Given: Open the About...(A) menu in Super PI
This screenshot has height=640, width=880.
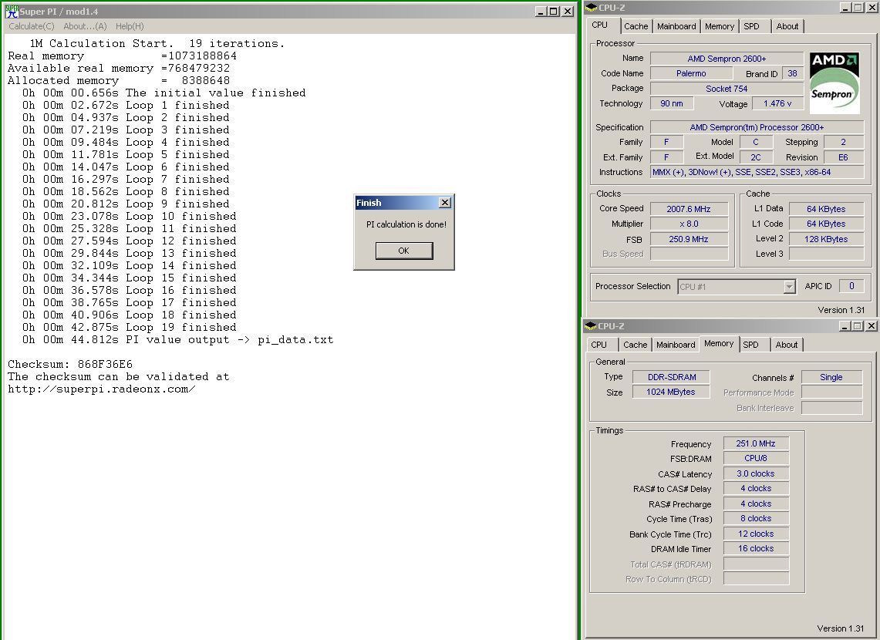Looking at the screenshot, I should pyautogui.click(x=85, y=26).
